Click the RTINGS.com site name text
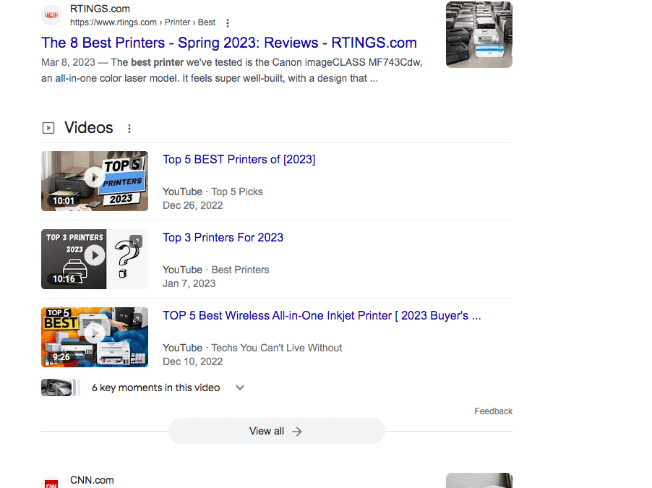Viewport: 652px width, 488px height. 100,9
